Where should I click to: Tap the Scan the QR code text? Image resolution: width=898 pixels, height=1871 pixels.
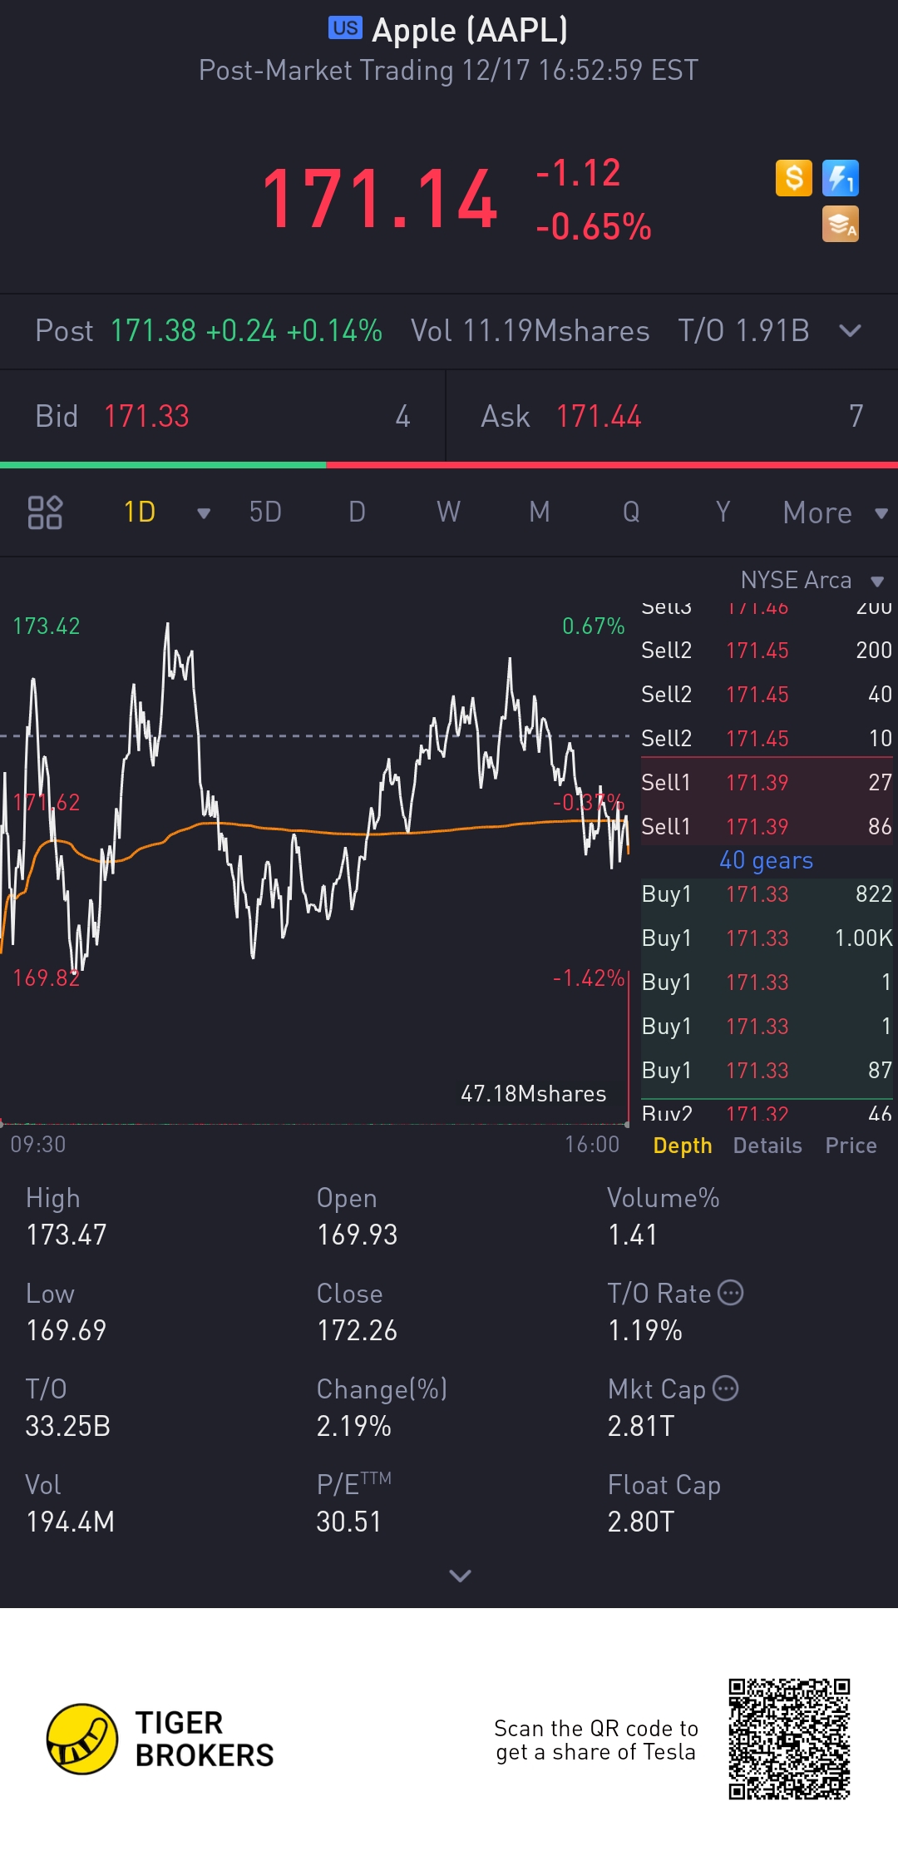[595, 1740]
